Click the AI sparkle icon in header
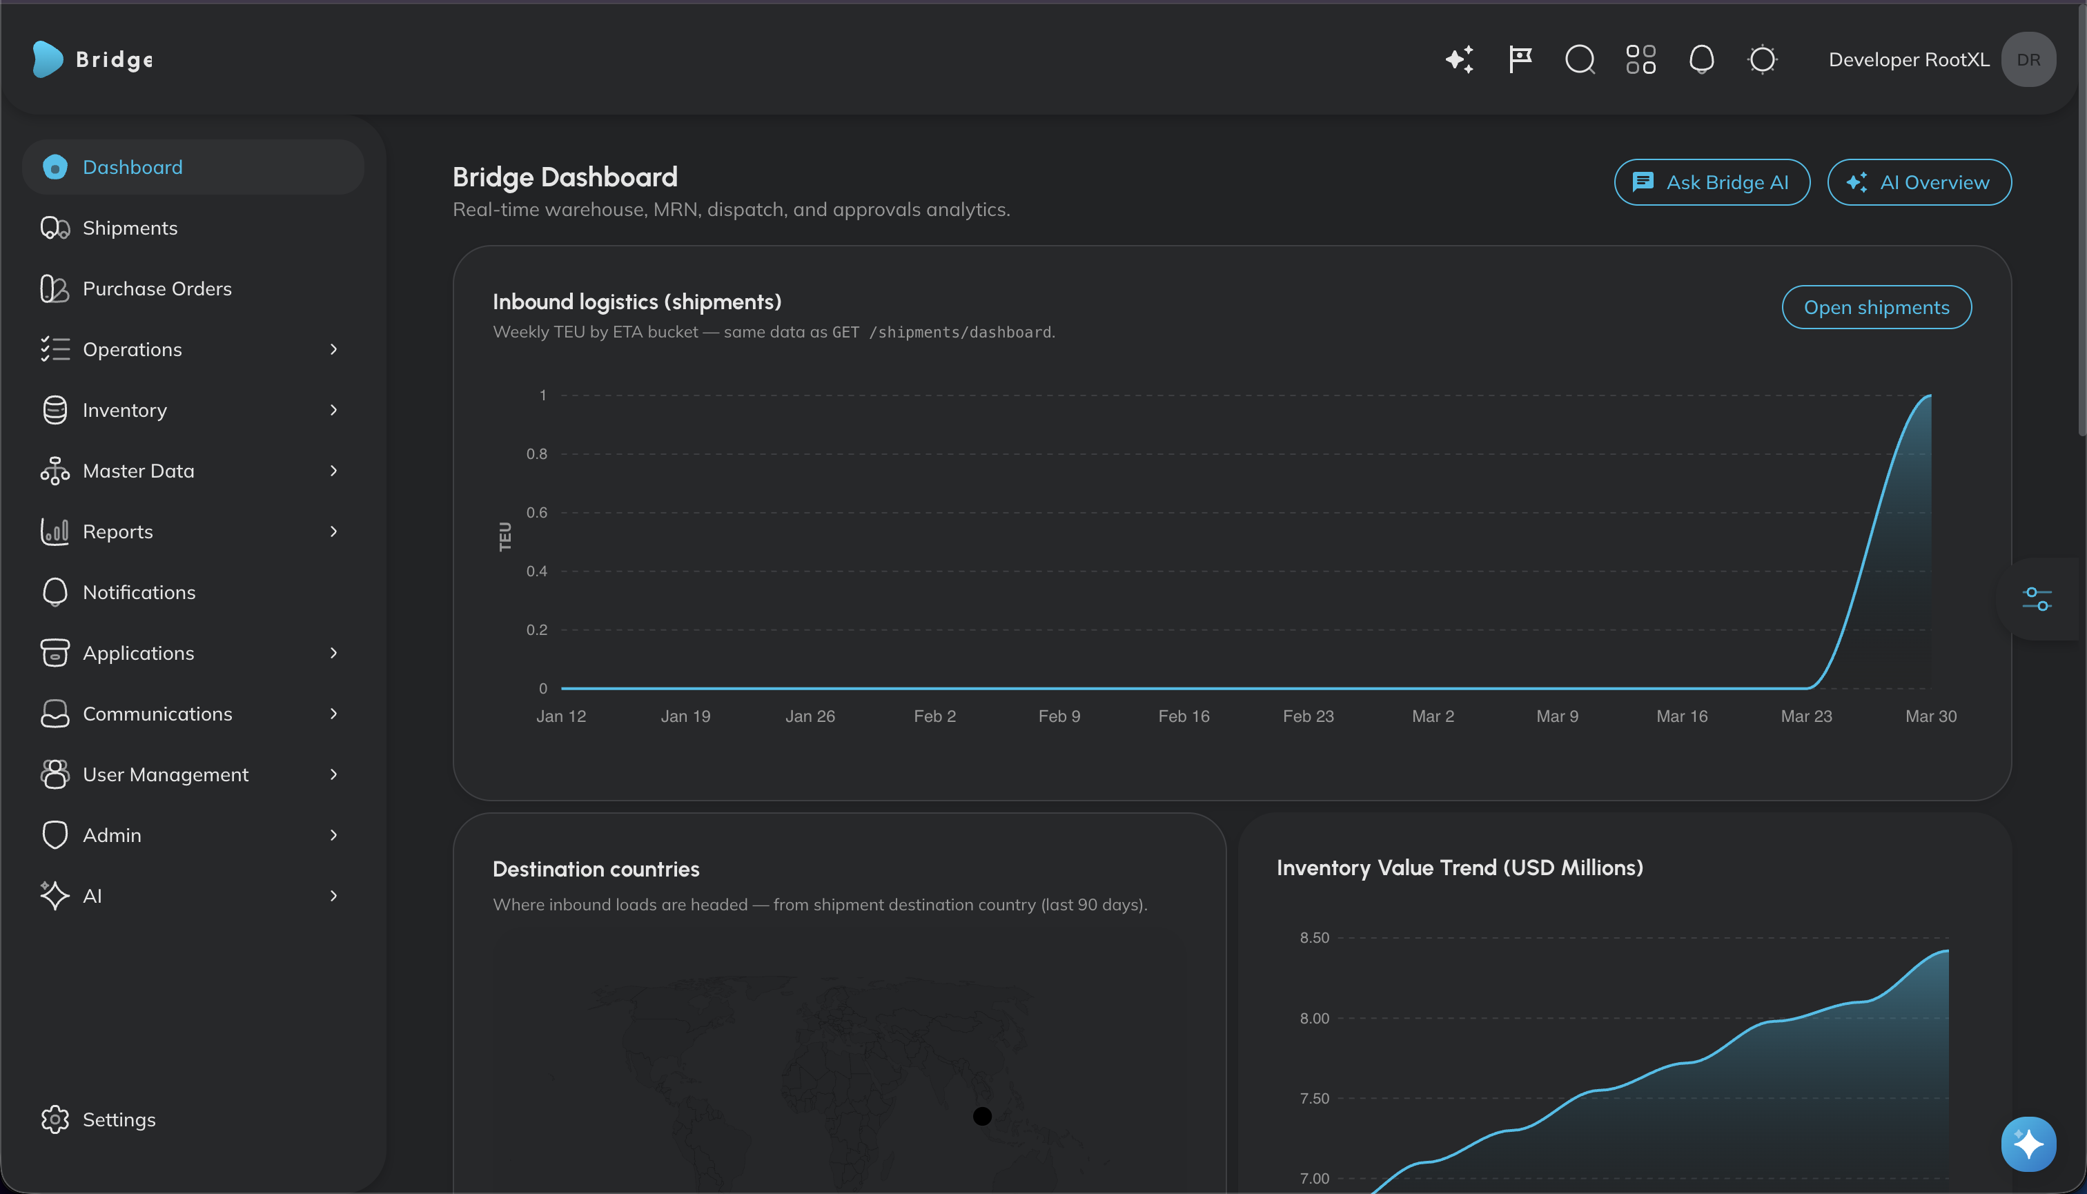 click(1459, 60)
